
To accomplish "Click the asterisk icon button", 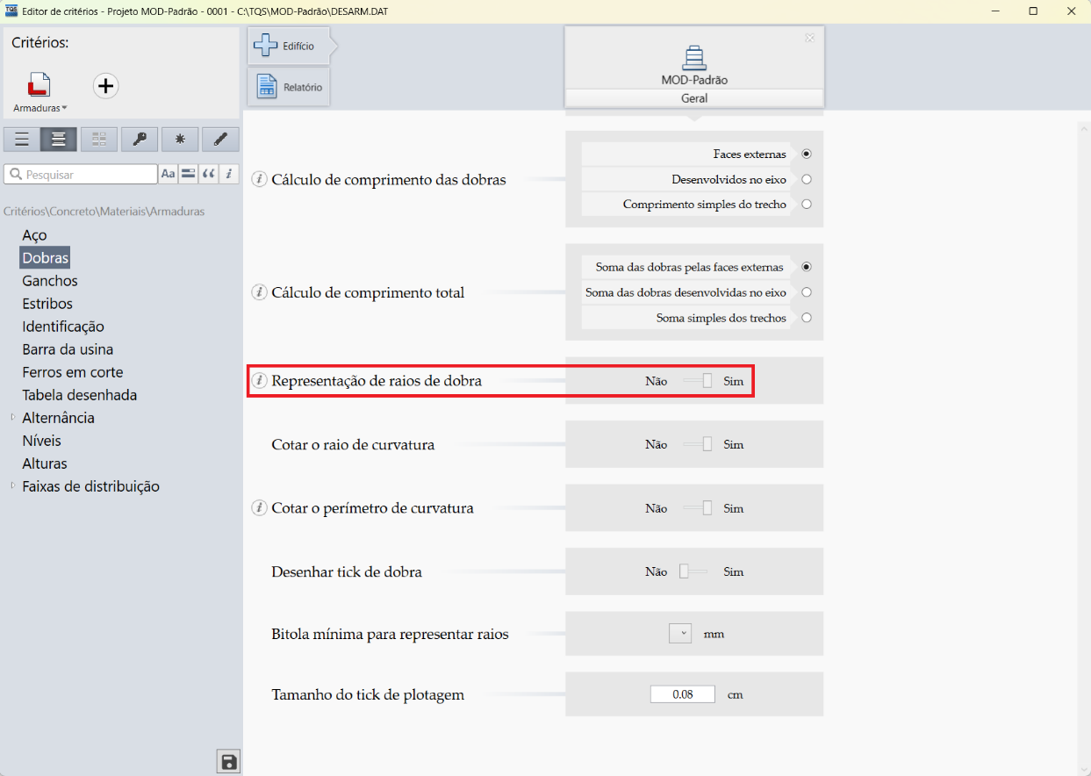I will point(180,139).
